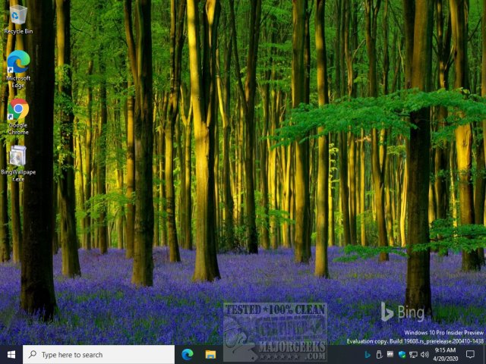Open the network status tray icon
The image size is (486, 364).
tap(413, 354)
